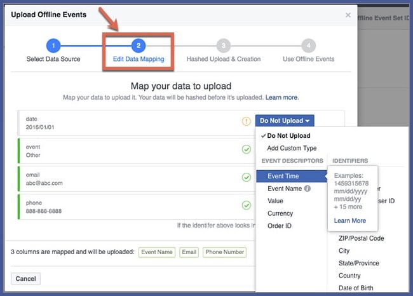Open the Learn more link under heading
This screenshot has width=413, height=296.
coord(282,97)
